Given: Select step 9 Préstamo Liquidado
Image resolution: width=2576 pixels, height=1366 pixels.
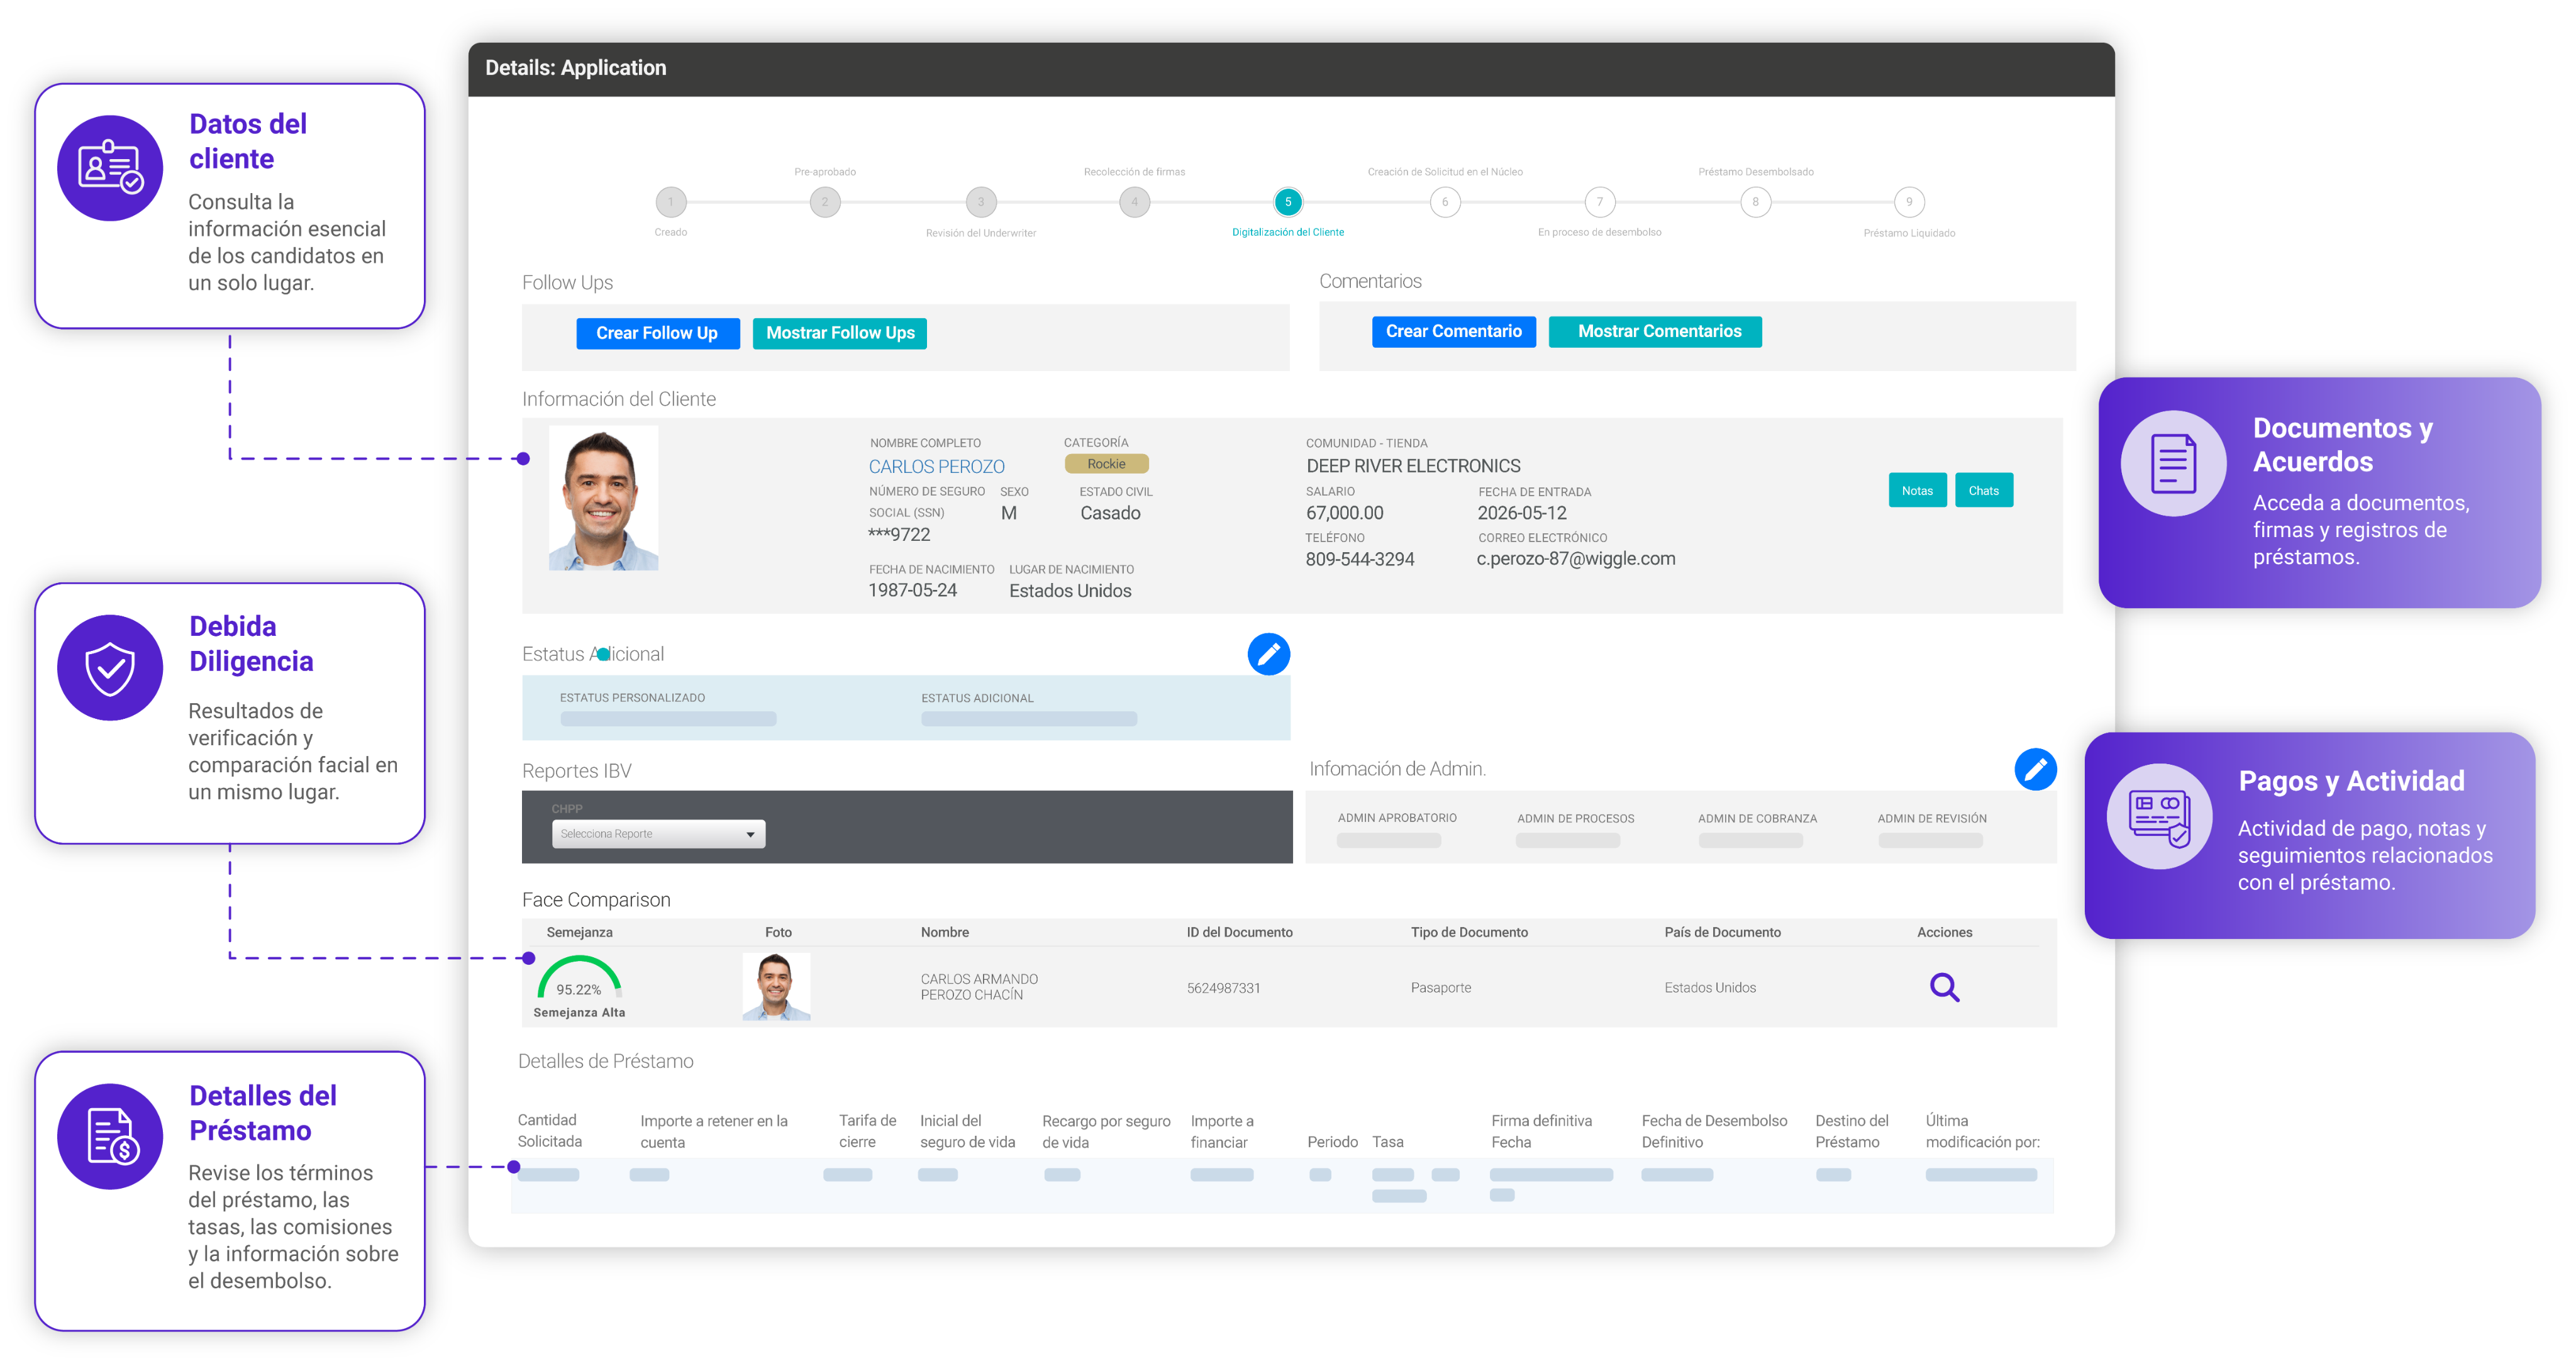Looking at the screenshot, I should click(x=1909, y=202).
